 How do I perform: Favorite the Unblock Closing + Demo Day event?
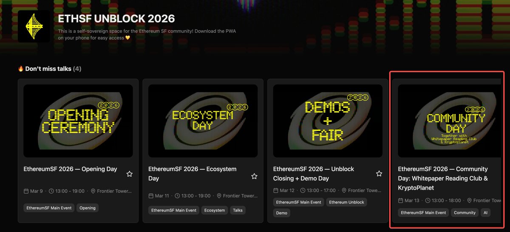[x=379, y=173]
